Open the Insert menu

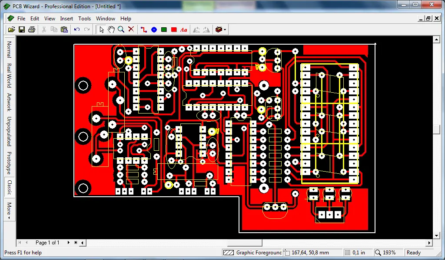[x=66, y=19]
